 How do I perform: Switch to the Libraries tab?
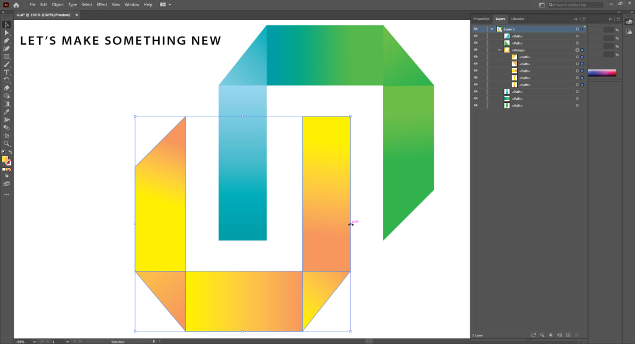[x=518, y=19]
